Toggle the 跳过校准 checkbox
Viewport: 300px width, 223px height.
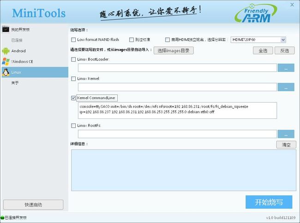point(132,40)
